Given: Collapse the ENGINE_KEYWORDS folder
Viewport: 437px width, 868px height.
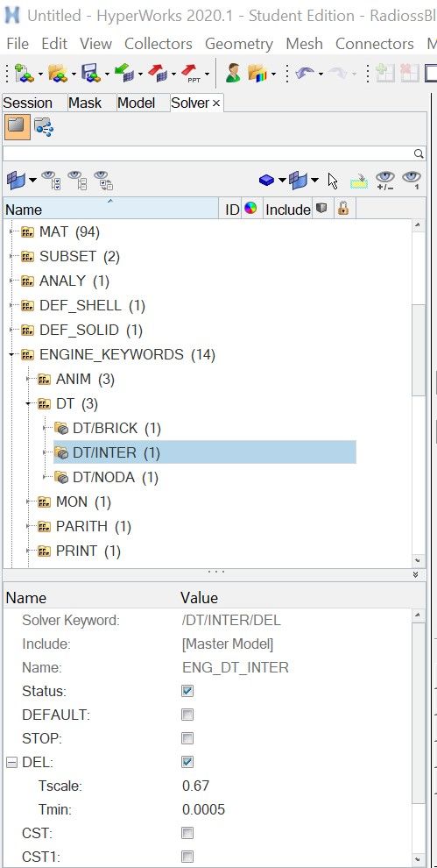Looking at the screenshot, I should [11, 354].
